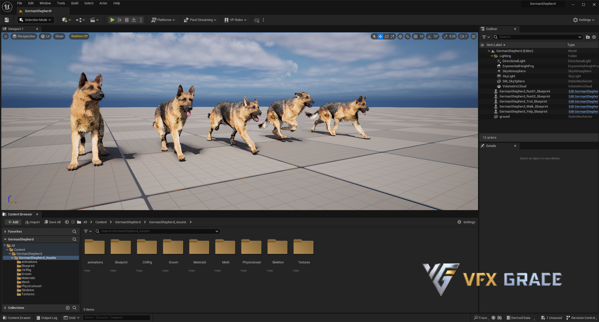This screenshot has width=599, height=322.
Task: Start Play in Editor
Action: 112,20
